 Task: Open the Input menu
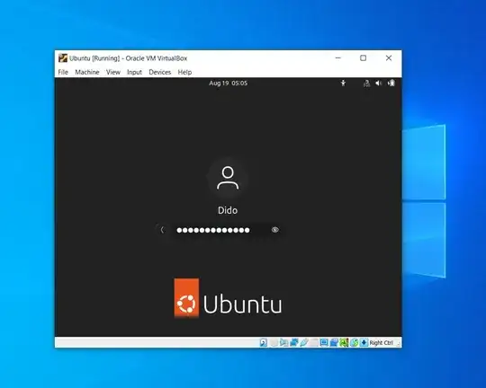click(x=134, y=72)
